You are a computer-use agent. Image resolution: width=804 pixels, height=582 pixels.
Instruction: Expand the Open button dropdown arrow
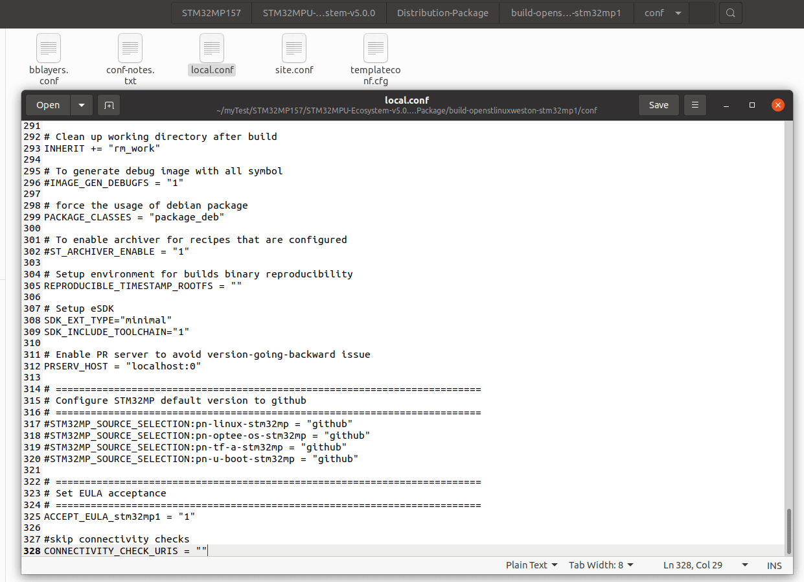[80, 104]
